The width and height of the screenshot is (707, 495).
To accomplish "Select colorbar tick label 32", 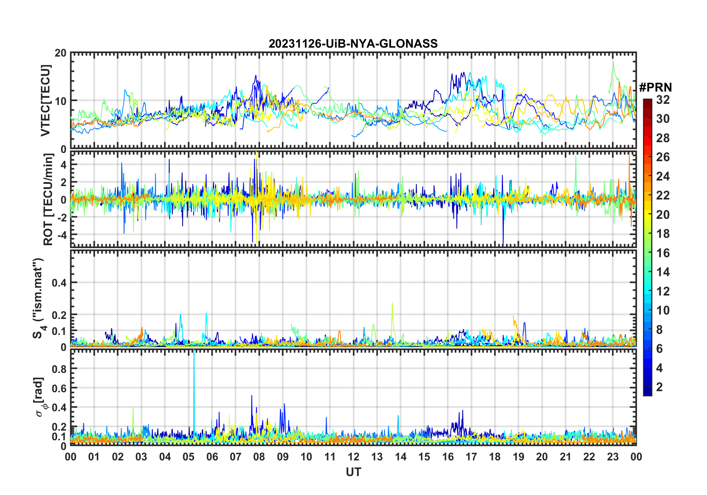I will 663,100.
